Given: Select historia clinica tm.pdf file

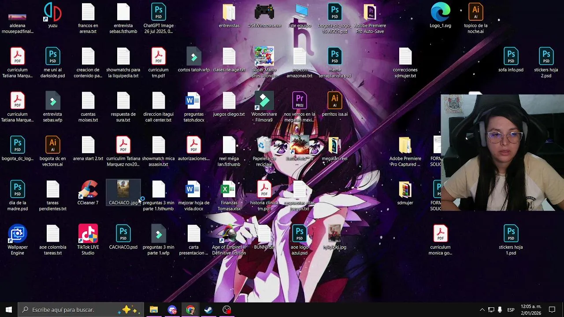Looking at the screenshot, I should tap(264, 195).
